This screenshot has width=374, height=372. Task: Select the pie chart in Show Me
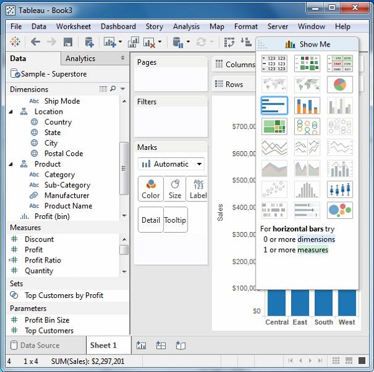pos(340,85)
